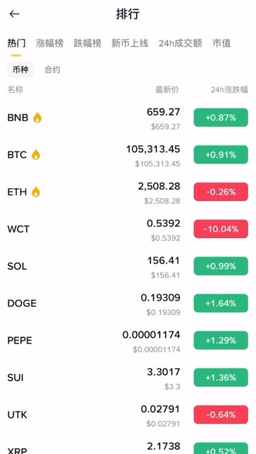
Task: Select the 币种 filter toggle
Action: click(x=21, y=70)
